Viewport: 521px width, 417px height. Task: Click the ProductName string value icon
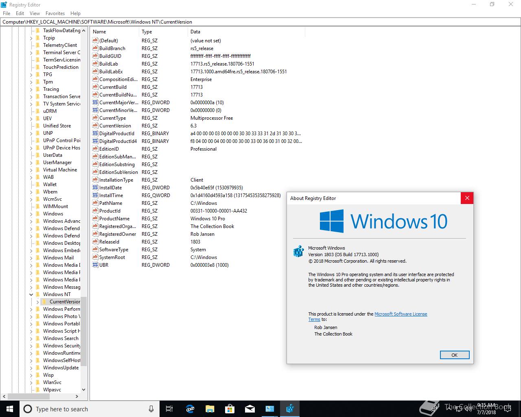tap(95, 218)
